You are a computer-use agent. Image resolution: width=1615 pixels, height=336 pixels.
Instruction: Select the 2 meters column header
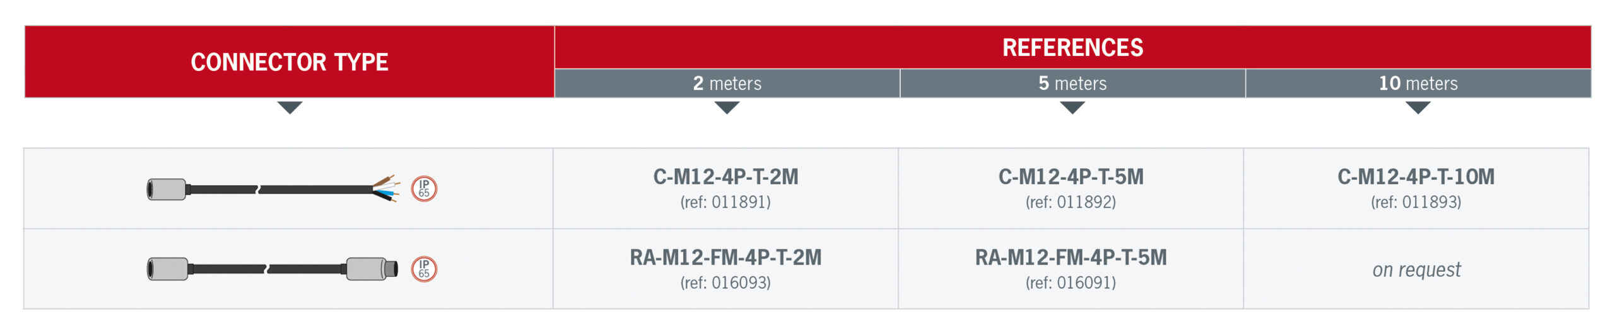[727, 83]
